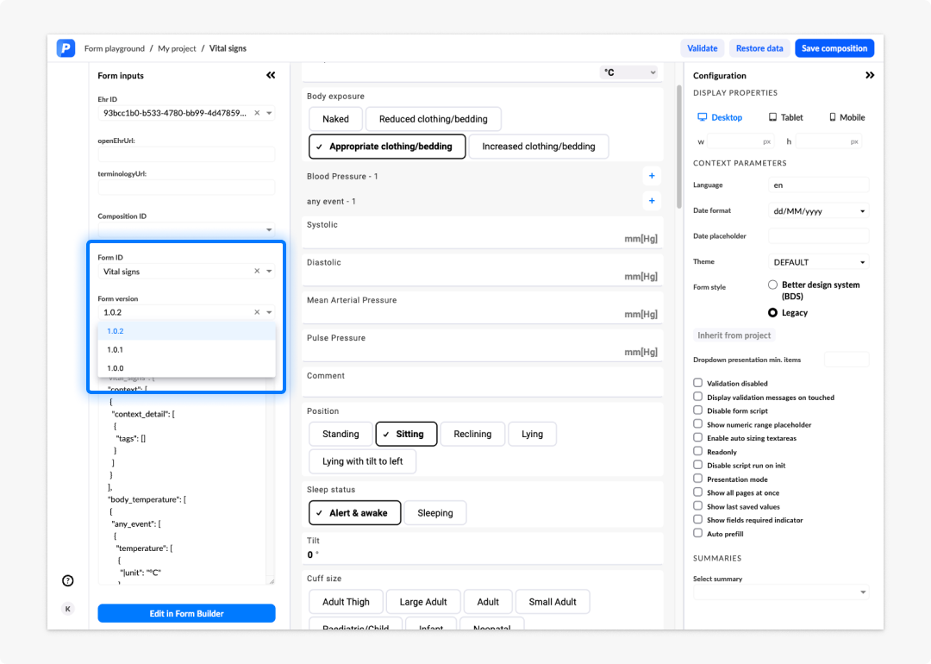Add another any event instance
The width and height of the screenshot is (931, 664).
pos(652,201)
